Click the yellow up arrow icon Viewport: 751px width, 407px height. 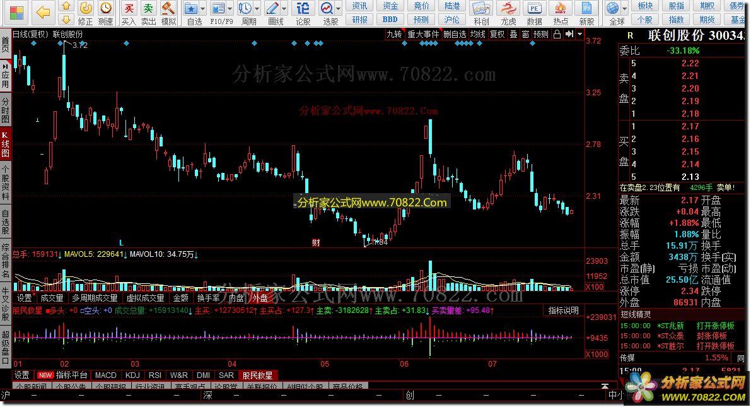point(66,6)
